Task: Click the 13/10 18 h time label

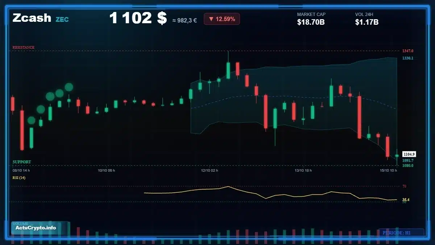Action: click(x=303, y=170)
